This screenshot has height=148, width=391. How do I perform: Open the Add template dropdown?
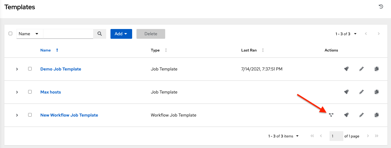(x=121, y=34)
